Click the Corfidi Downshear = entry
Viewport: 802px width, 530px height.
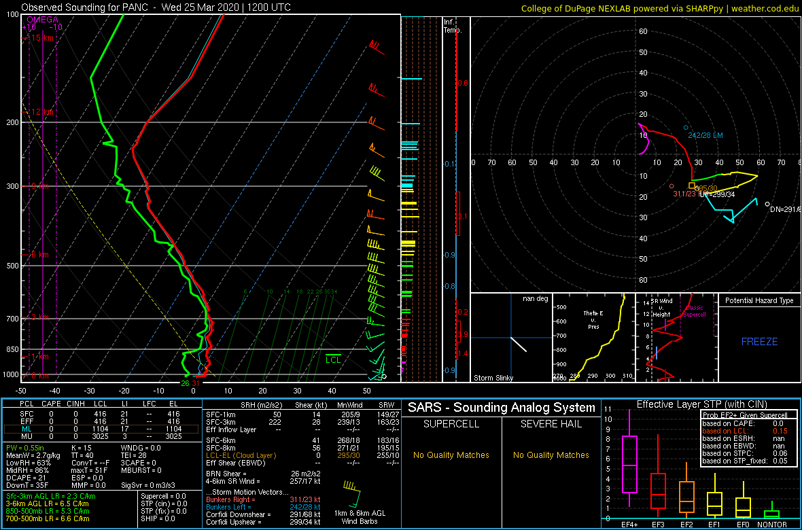[264, 514]
